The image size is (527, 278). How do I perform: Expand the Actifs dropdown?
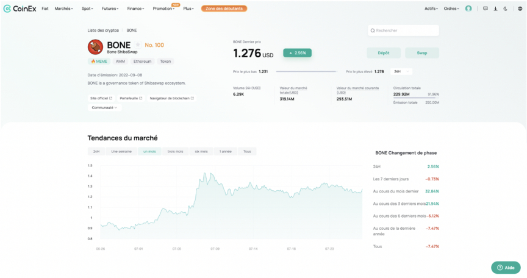pos(431,9)
